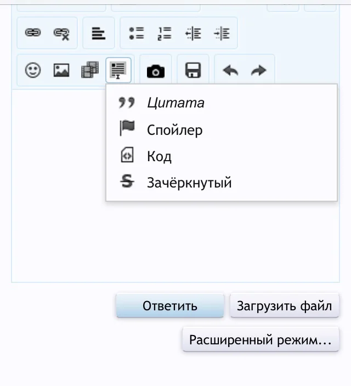
Task: Click the Ответить button
Action: (x=170, y=306)
